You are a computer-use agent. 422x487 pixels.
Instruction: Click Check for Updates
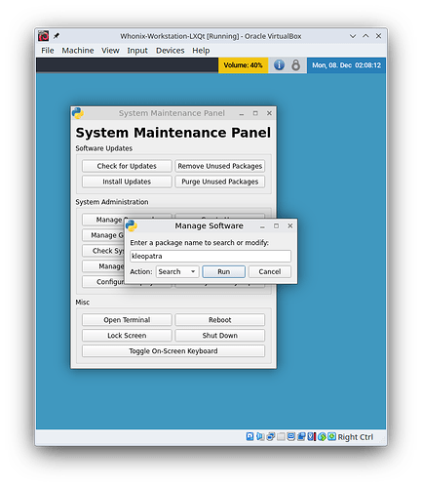(x=127, y=166)
